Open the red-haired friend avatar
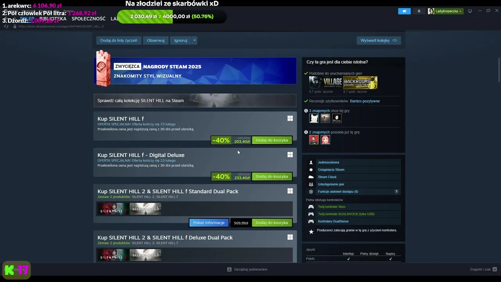The height and width of the screenshot is (282, 501). tap(325, 139)
